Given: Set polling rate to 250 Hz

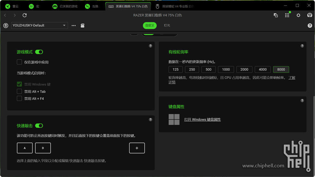Looking at the screenshot, I should pyautogui.click(x=192, y=69).
